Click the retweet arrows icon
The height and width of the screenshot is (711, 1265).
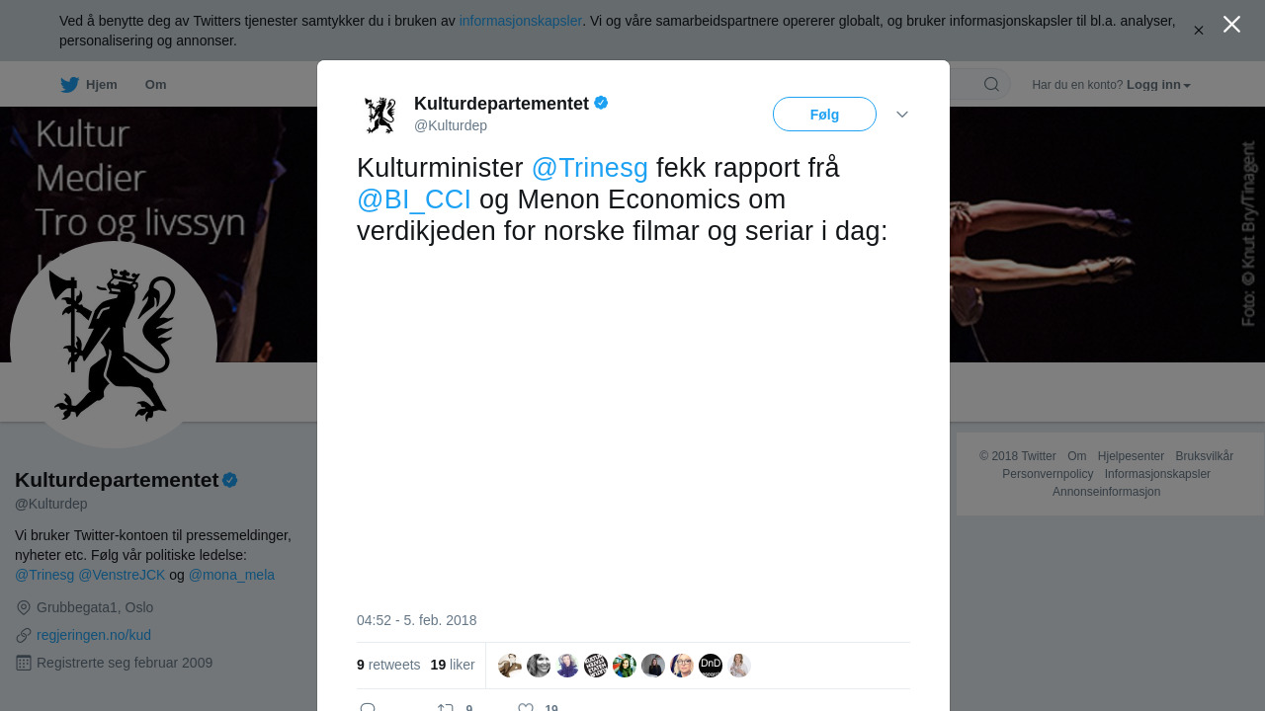445,707
